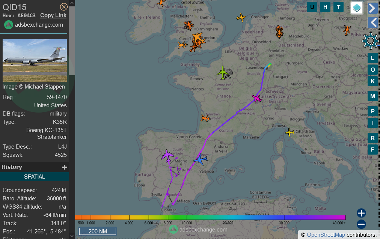This screenshot has width=380, height=239.
Task: Click the Track 348.0° value
Action: pyautogui.click(x=59, y=223)
